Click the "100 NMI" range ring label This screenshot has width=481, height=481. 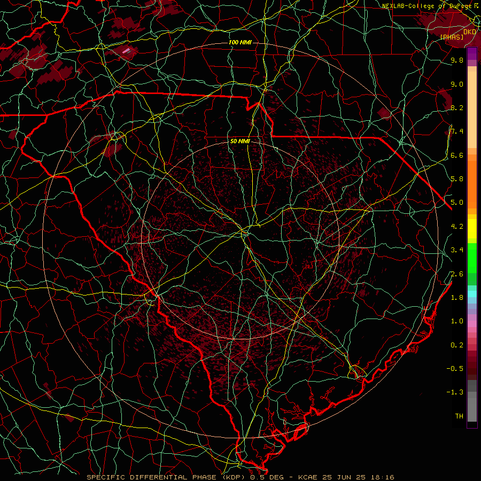tap(240, 42)
